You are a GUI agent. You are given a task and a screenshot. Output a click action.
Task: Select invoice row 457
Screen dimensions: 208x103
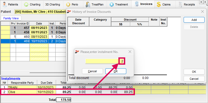pyautogui.click(x=33, y=28)
